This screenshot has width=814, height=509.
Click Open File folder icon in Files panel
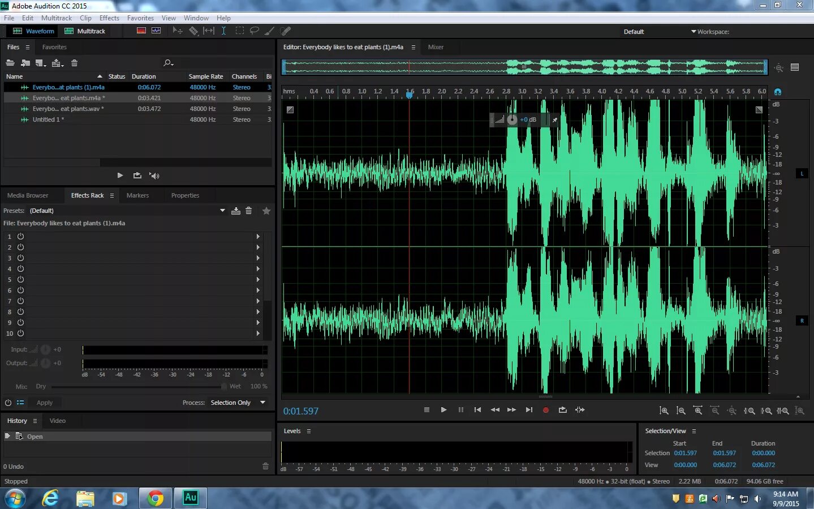tap(10, 63)
